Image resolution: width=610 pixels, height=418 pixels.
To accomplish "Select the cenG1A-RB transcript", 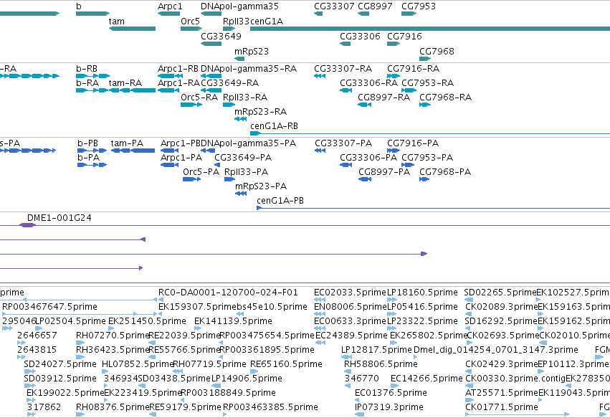I will coord(430,133).
